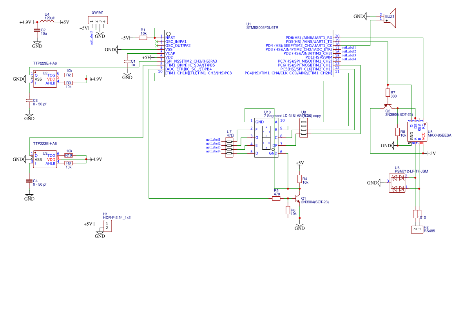
Task: Click the GND symbol below capacitor C2
Action: point(37,45)
